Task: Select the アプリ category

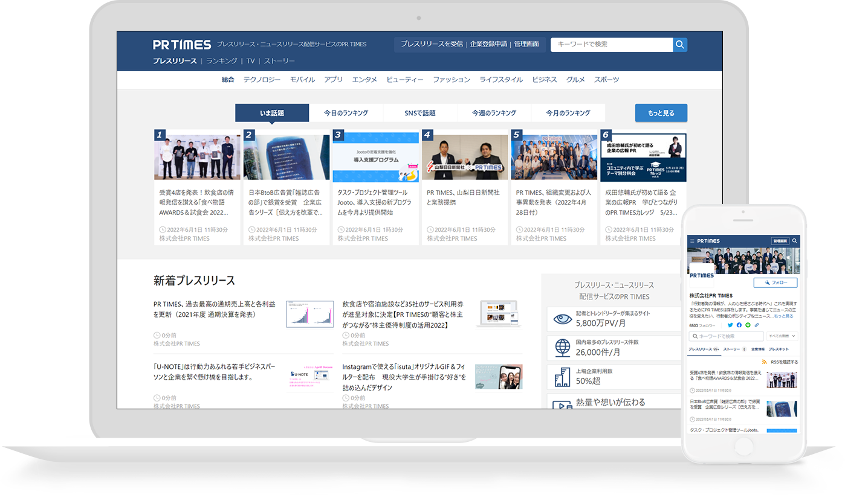Action: click(333, 80)
